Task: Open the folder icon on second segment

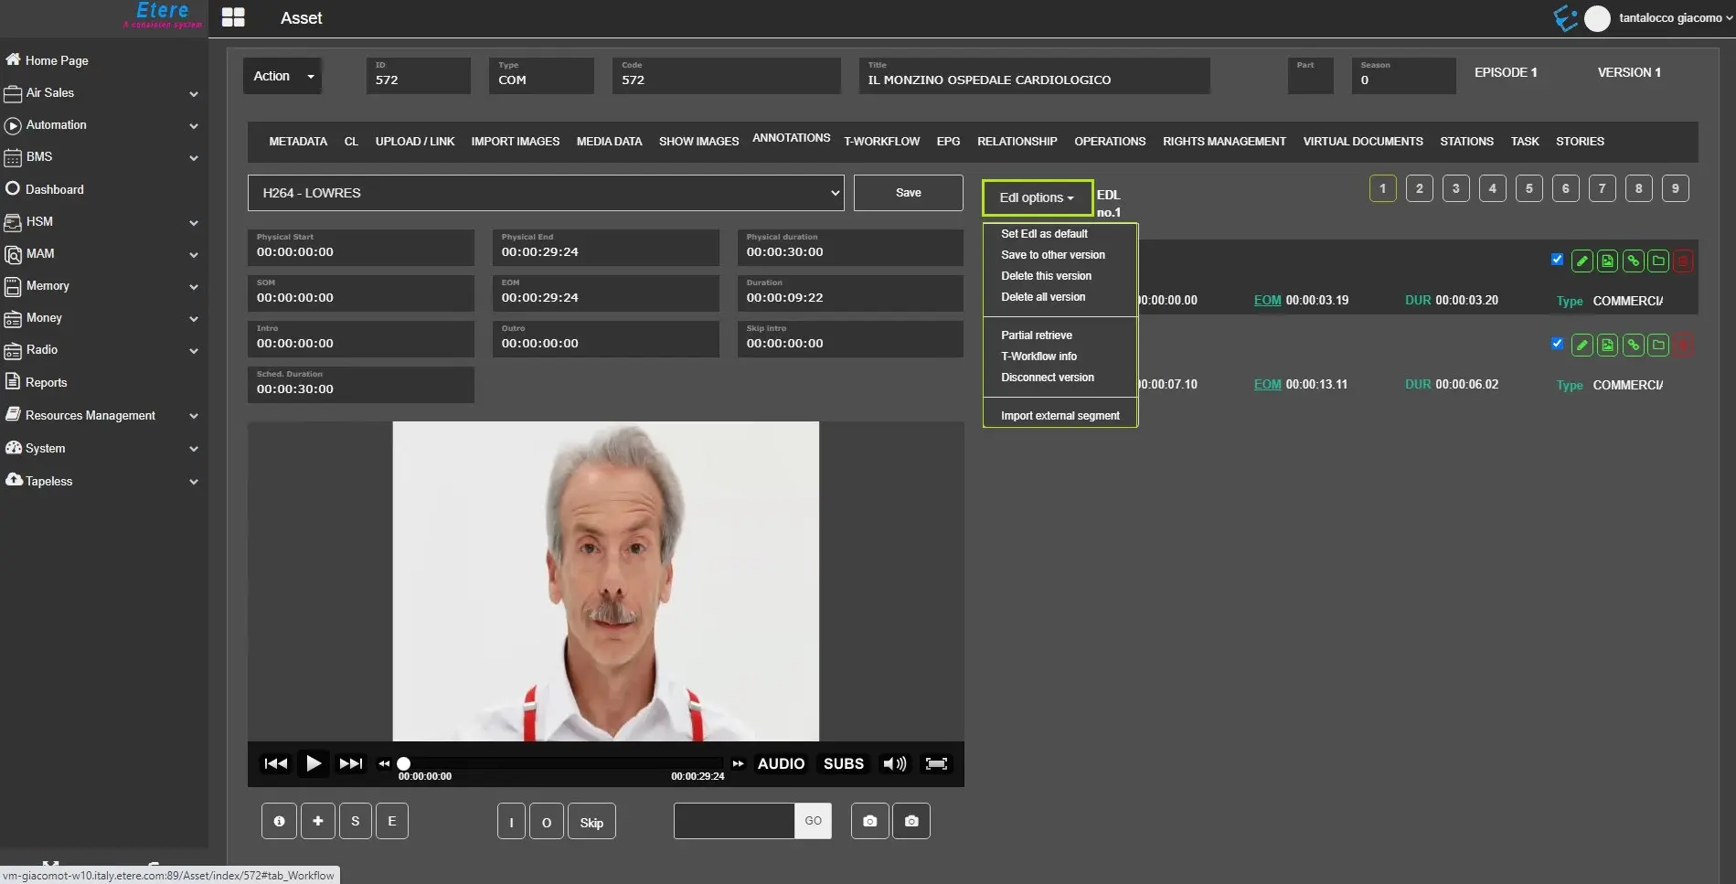Action: 1658,346
